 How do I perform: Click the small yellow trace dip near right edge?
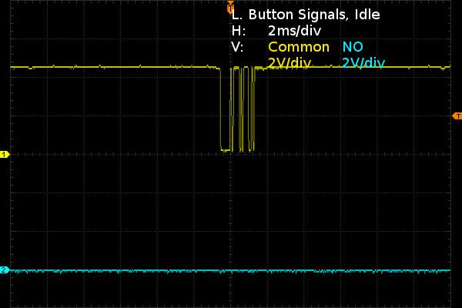click(443, 69)
